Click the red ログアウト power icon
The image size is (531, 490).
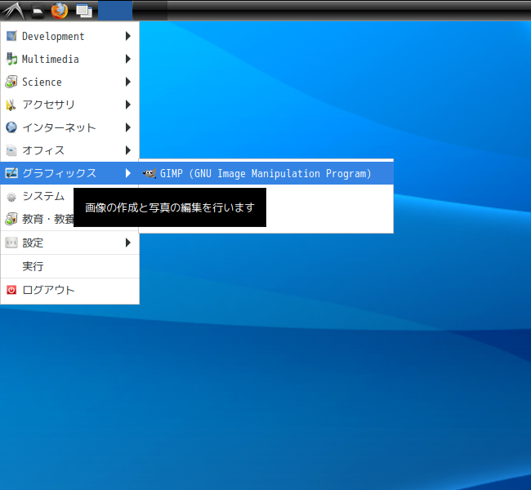[x=11, y=290]
